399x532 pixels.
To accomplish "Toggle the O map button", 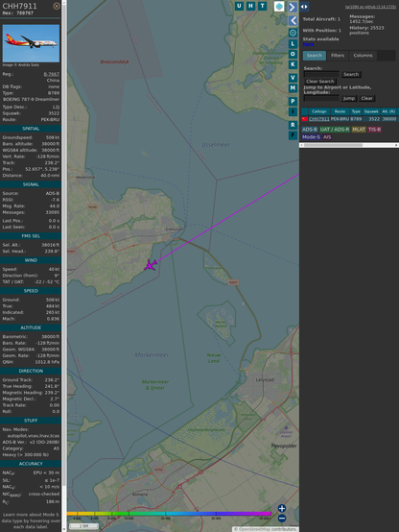I will coord(293,54).
